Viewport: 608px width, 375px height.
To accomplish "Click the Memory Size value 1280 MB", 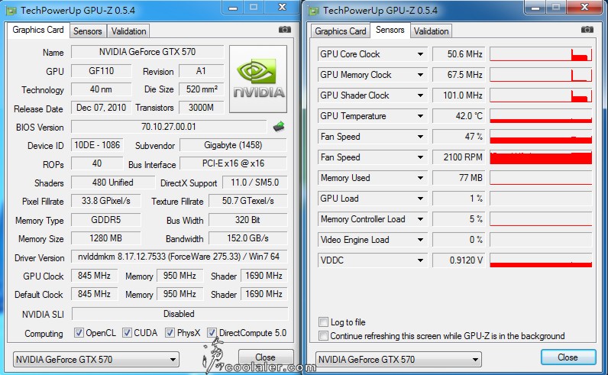I will pos(106,238).
